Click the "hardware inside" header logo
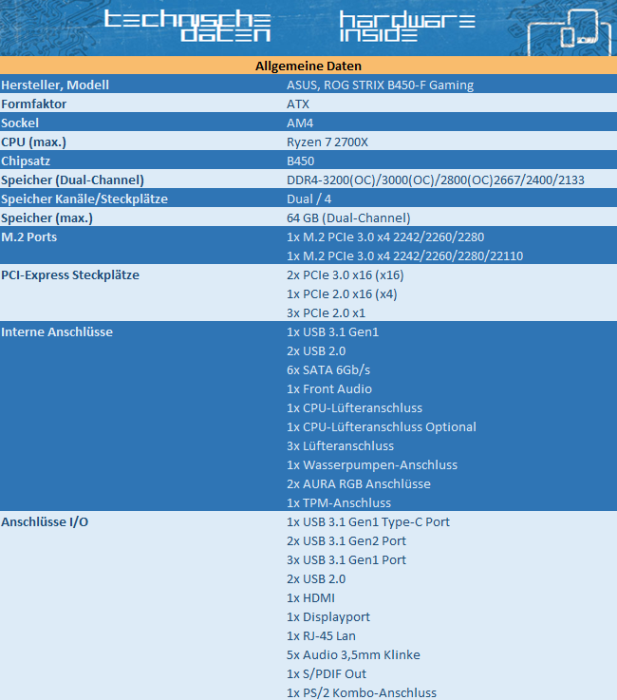 pyautogui.click(x=406, y=28)
